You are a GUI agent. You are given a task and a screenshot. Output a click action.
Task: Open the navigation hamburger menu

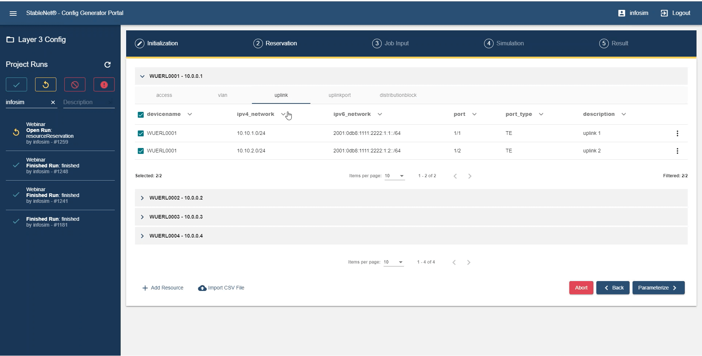point(13,13)
